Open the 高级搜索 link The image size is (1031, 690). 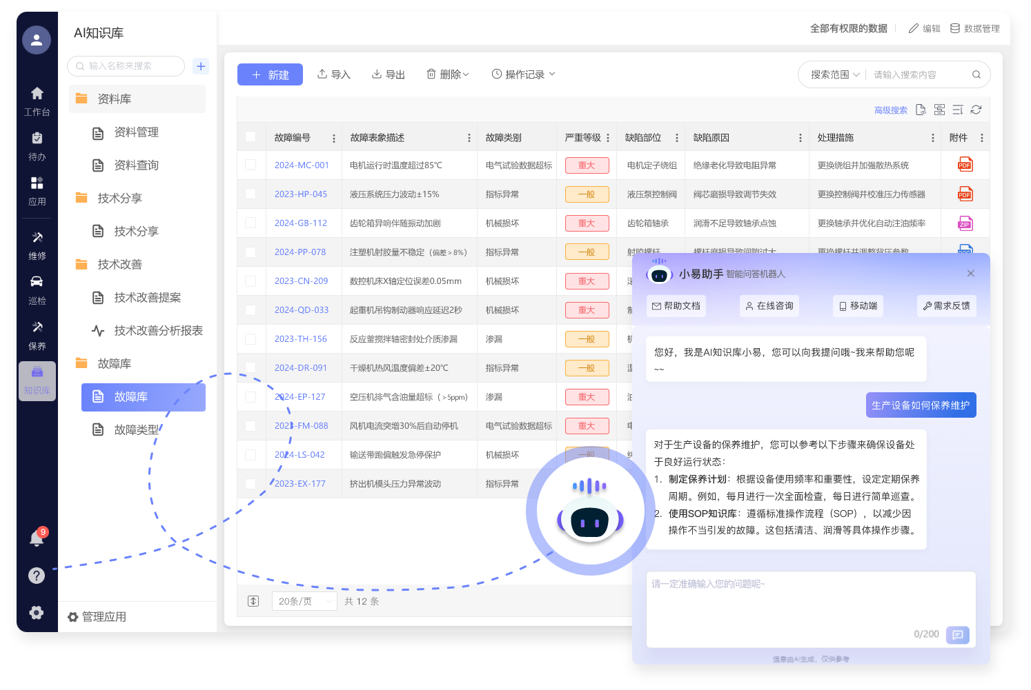[890, 110]
